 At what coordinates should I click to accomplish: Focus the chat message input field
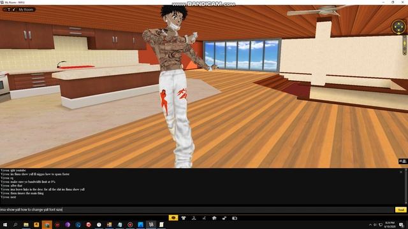click(x=197, y=209)
